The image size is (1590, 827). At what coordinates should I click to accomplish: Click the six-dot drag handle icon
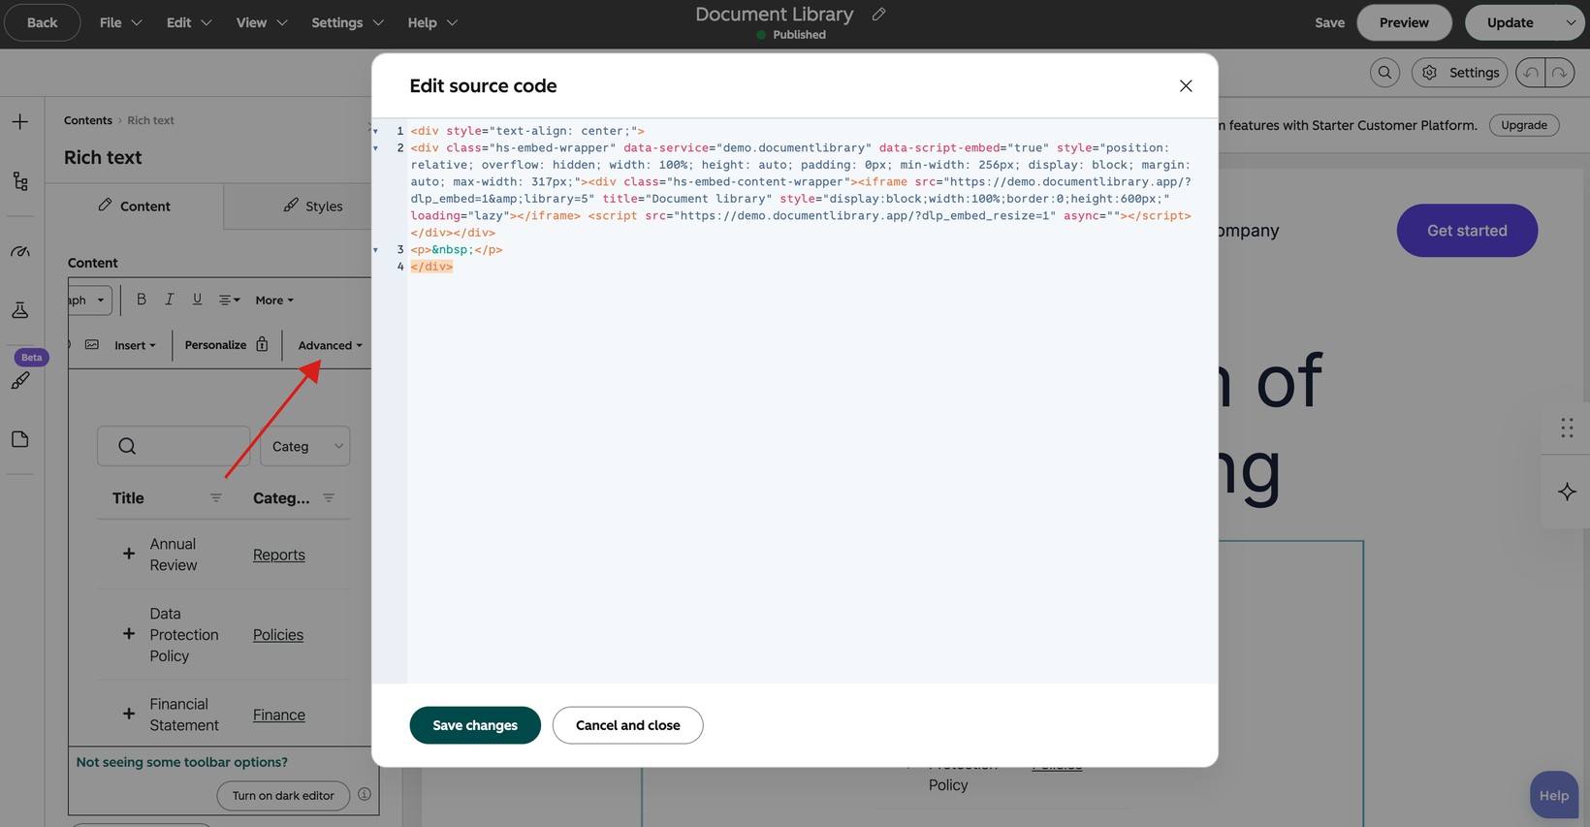1567,428
